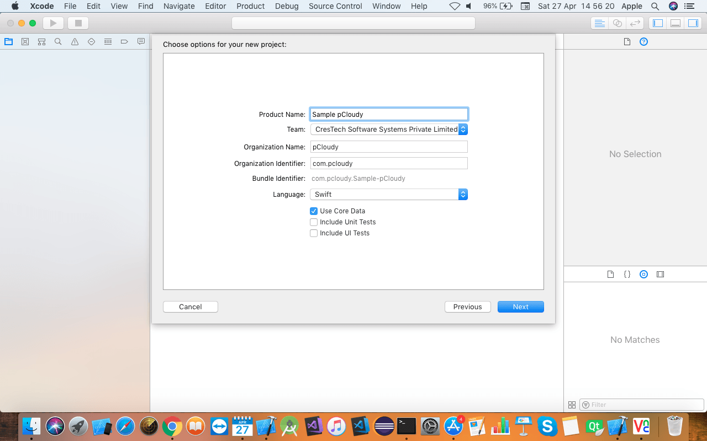This screenshot has width=707, height=441.
Task: Open Android Studio from the Dock
Action: [x=289, y=426]
